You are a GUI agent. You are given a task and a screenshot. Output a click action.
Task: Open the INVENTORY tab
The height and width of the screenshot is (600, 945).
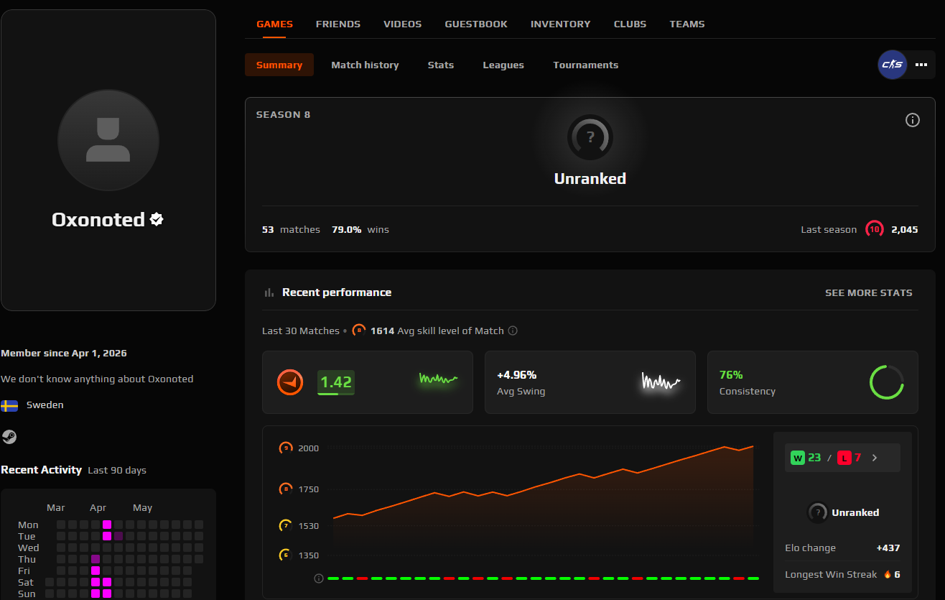(561, 24)
